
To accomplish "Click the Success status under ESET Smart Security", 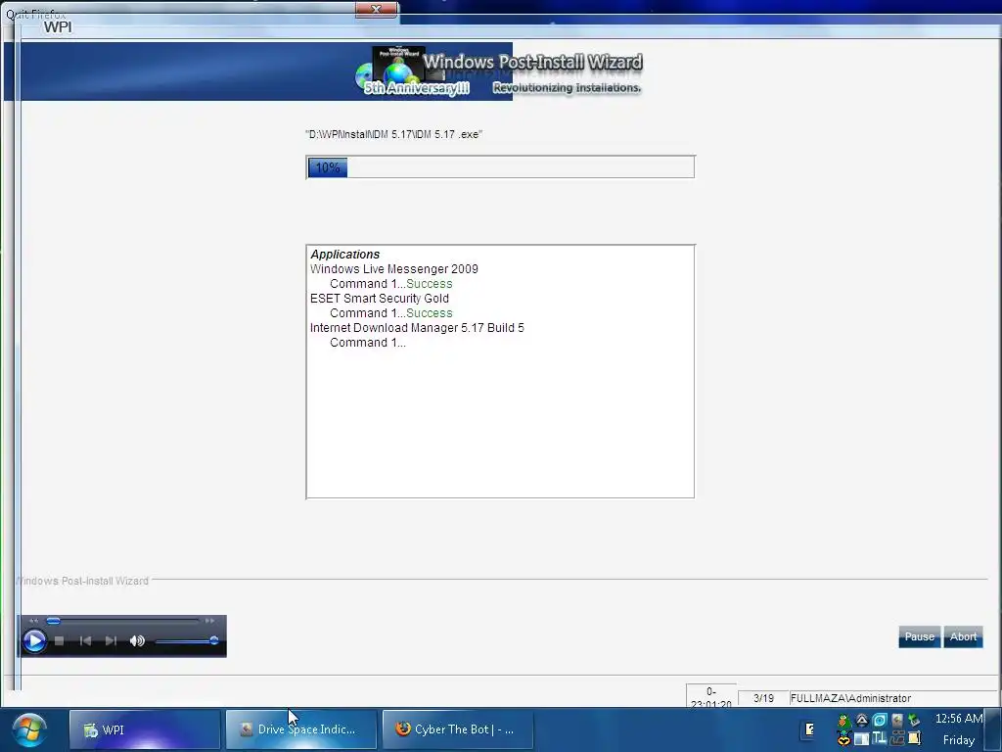I will [x=429, y=313].
